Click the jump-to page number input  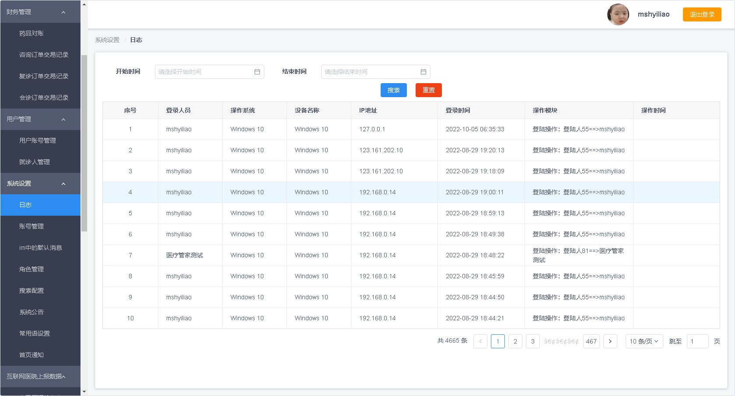point(697,341)
